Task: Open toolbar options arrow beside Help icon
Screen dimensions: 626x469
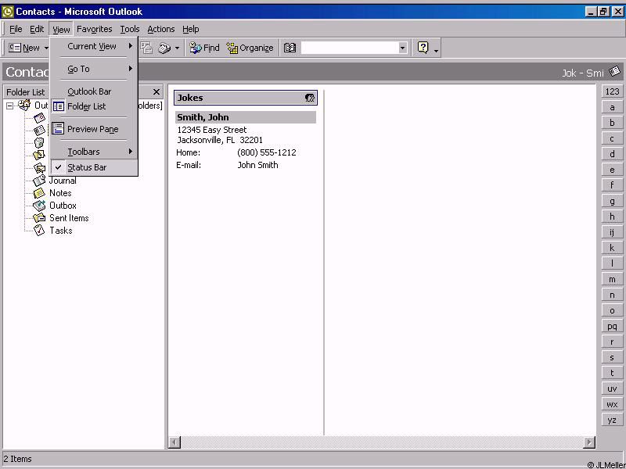Action: pyautogui.click(x=436, y=49)
